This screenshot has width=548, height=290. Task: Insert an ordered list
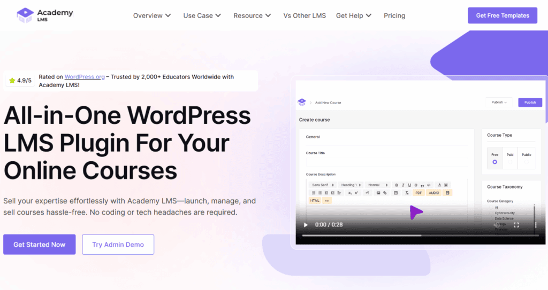point(314,193)
